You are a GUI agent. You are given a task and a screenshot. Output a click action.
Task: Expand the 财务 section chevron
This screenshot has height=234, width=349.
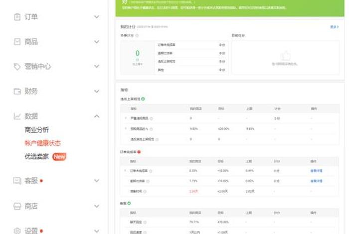coord(97,91)
